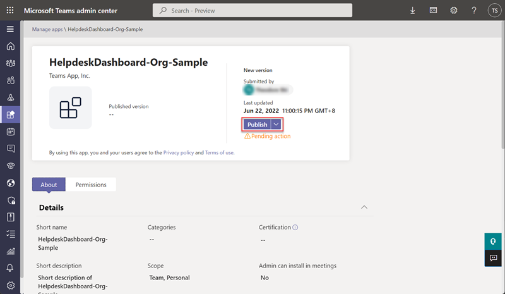
Task: Open Locations globe icon in sidebar
Action: [11, 183]
